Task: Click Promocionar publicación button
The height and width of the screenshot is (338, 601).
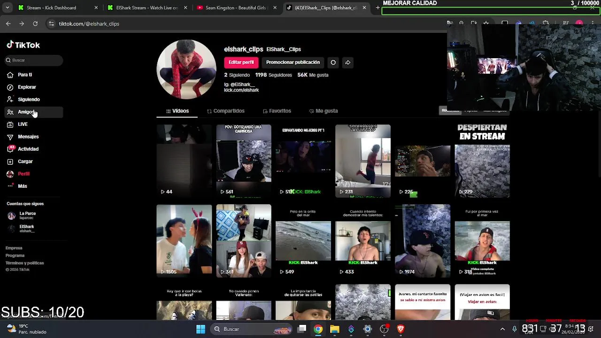Action: click(x=293, y=62)
